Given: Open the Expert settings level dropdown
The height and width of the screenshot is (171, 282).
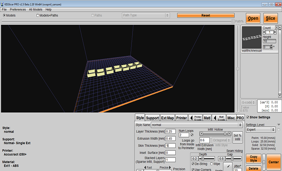Looking at the screenshot, I should tap(260, 130).
